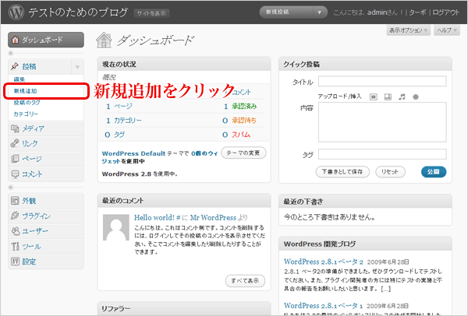Click the 承認待ち comments link
The image size is (468, 316).
pos(244,121)
